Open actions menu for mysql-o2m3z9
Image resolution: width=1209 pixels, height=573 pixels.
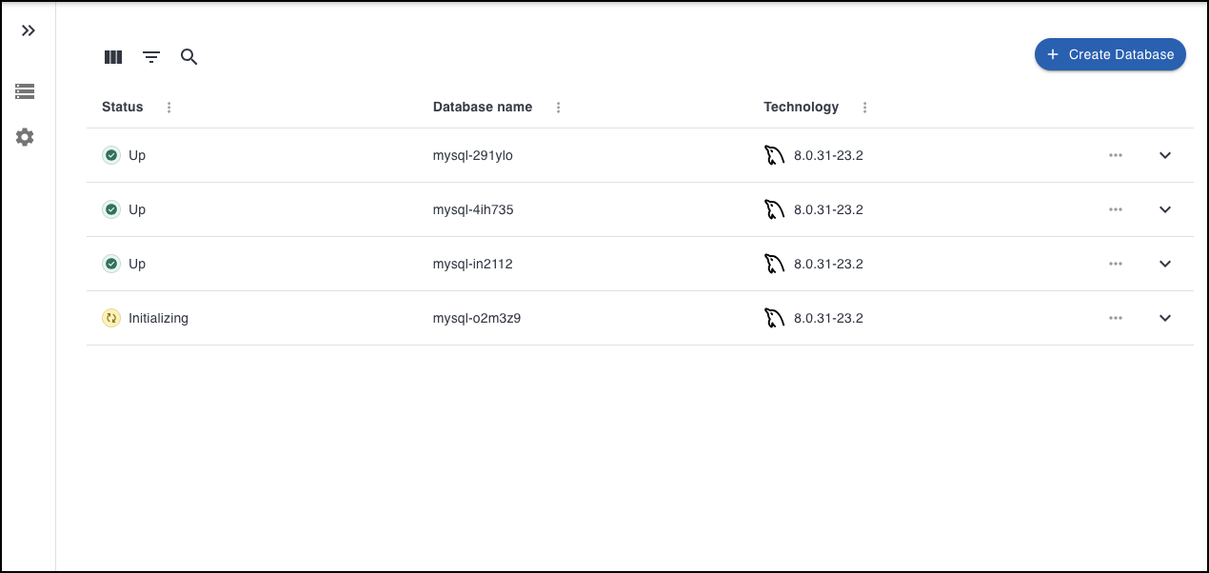[x=1116, y=318]
